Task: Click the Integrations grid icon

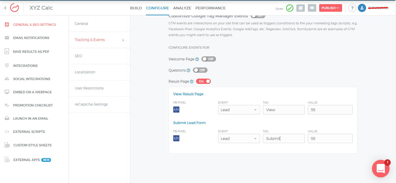Action: point(7,66)
